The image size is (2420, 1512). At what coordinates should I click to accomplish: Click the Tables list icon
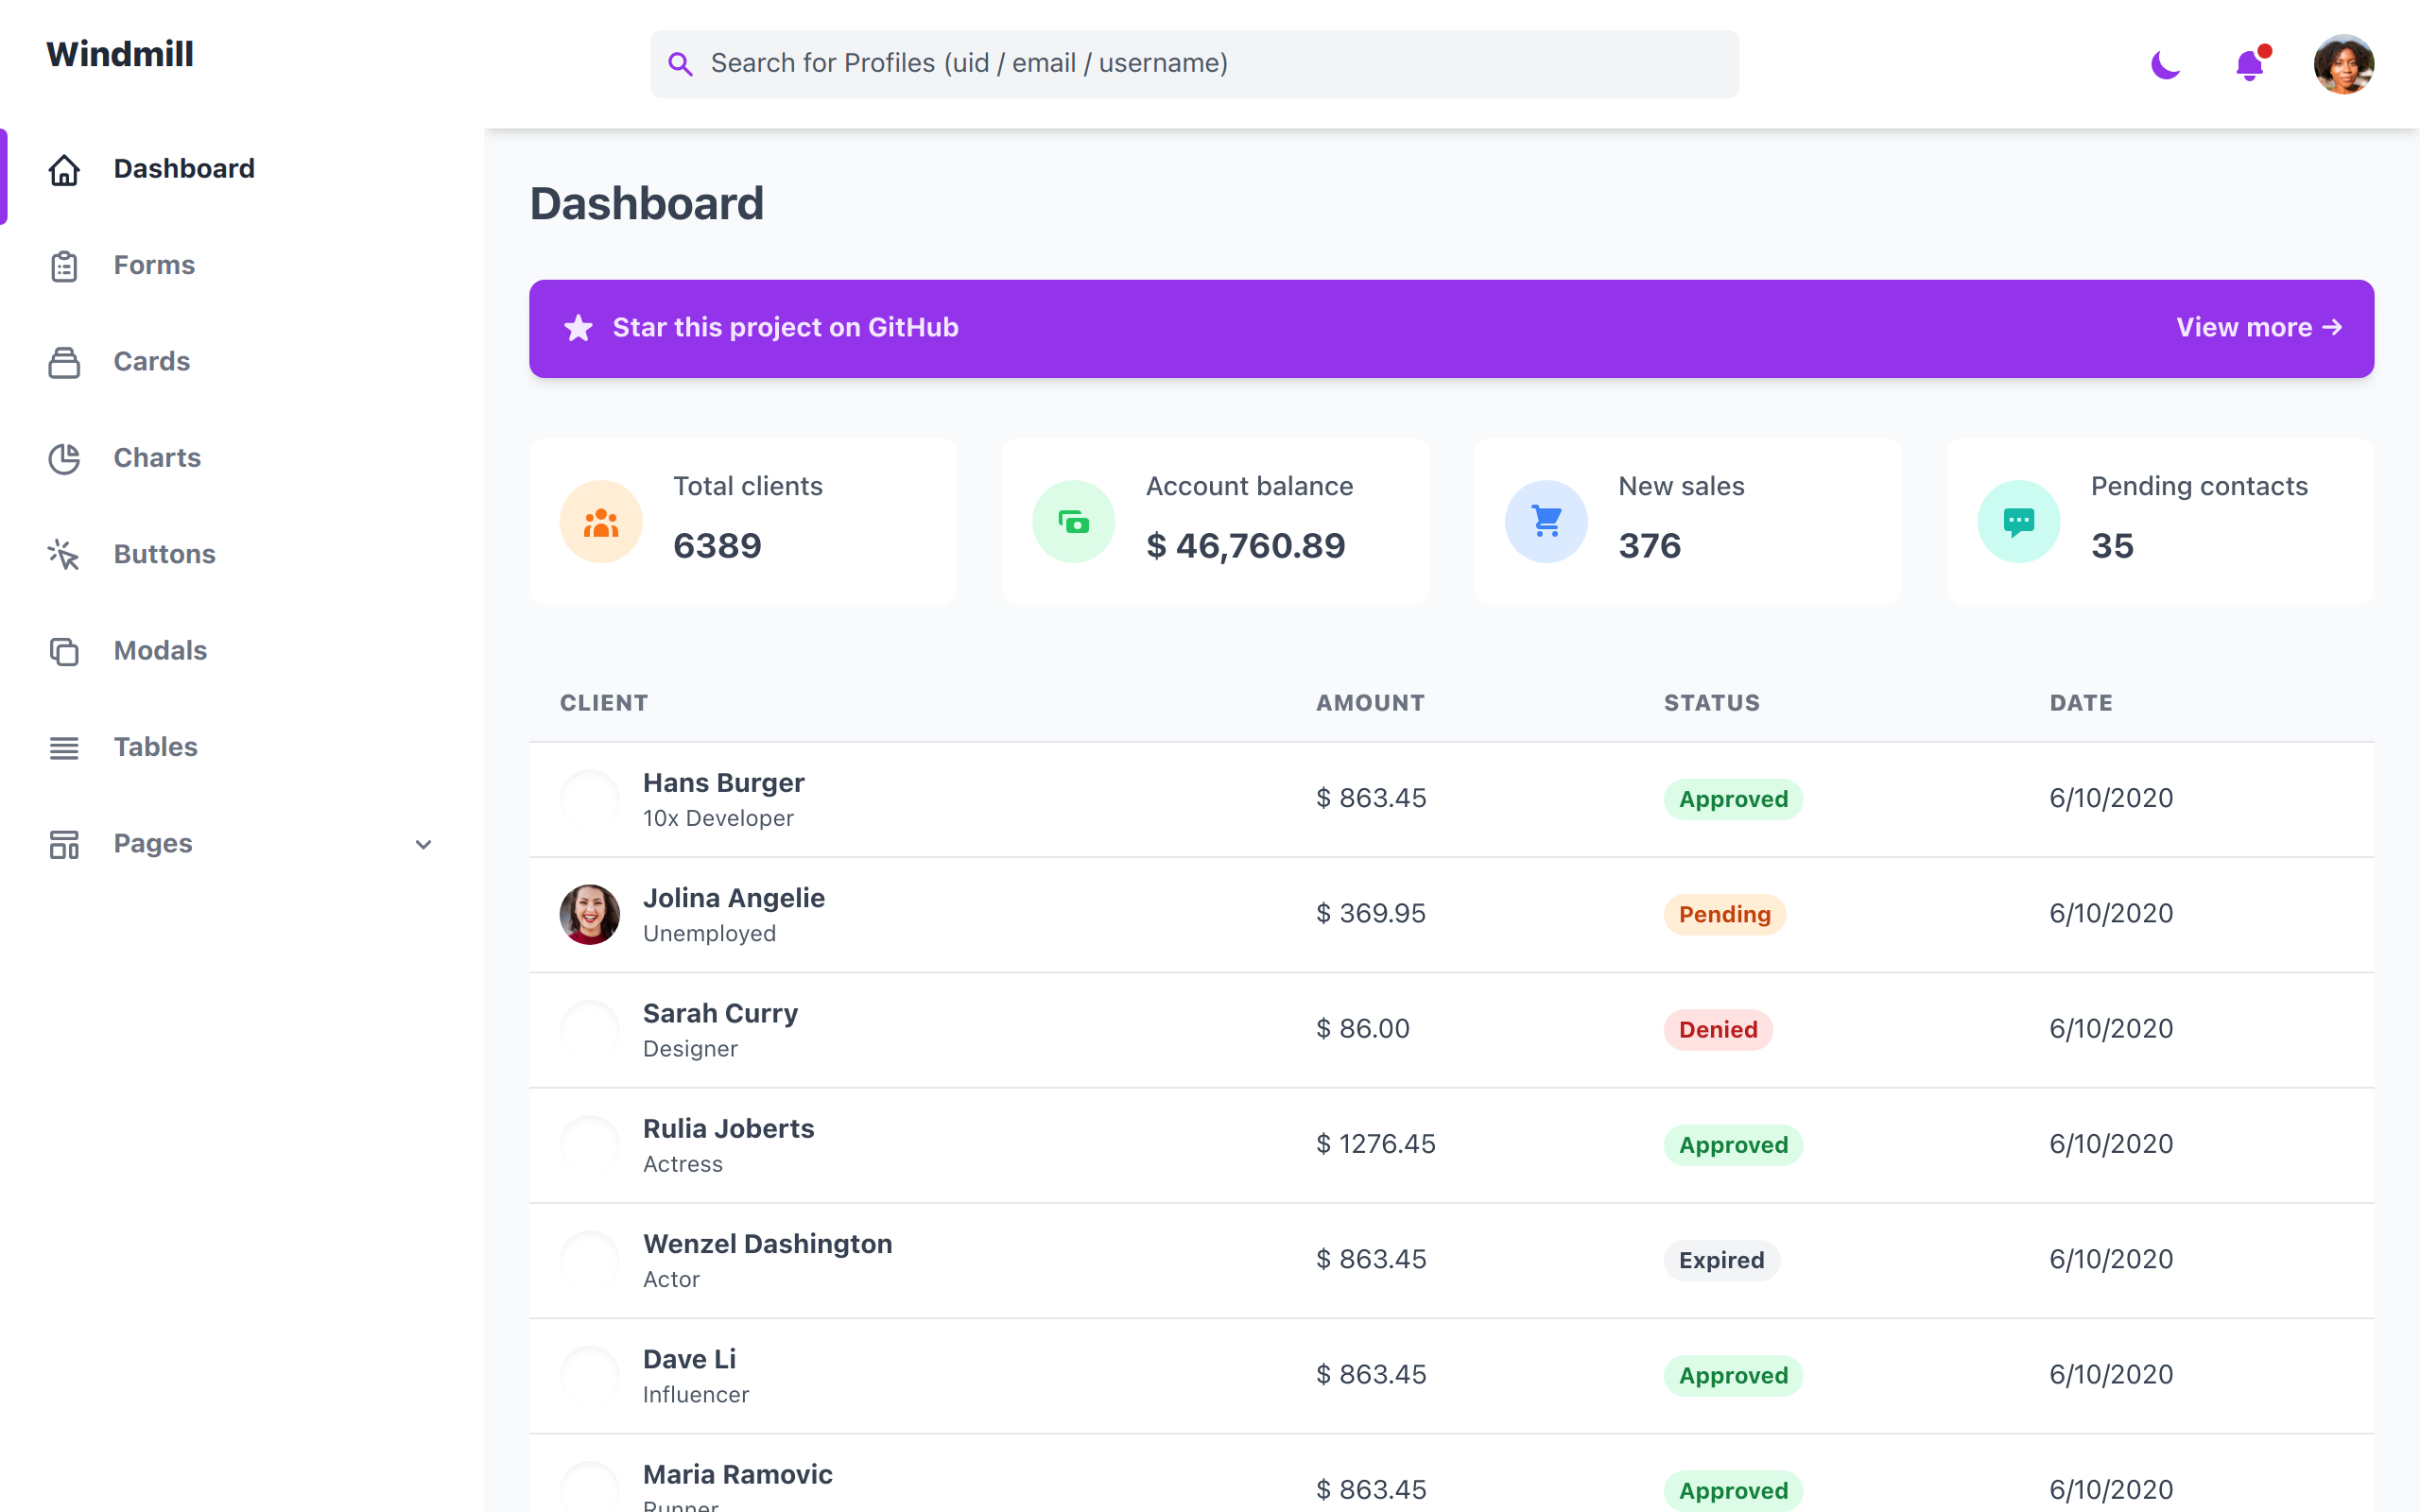coord(64,748)
